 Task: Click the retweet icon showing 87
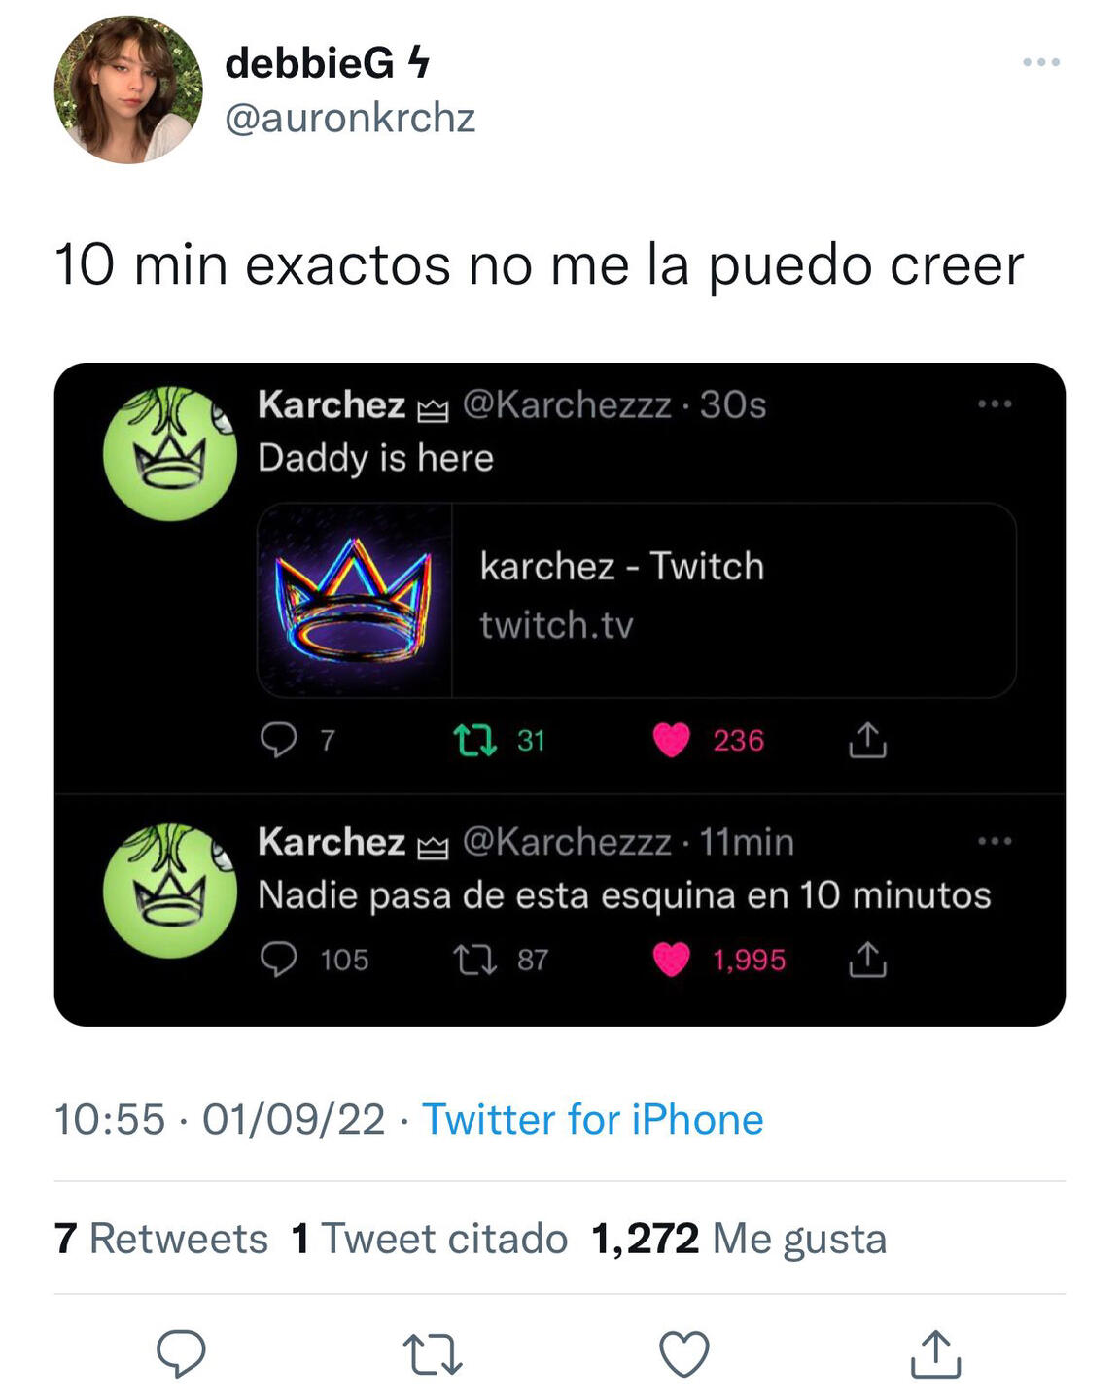[x=476, y=960]
